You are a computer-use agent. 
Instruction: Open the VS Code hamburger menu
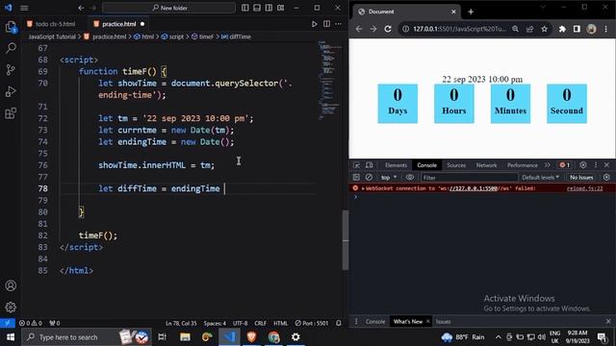coord(24,8)
